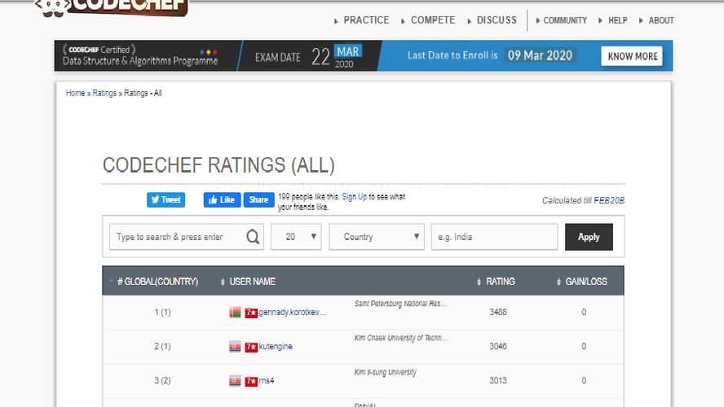724x407 pixels.
Task: Sort table by User Name column
Action: [x=252, y=282]
